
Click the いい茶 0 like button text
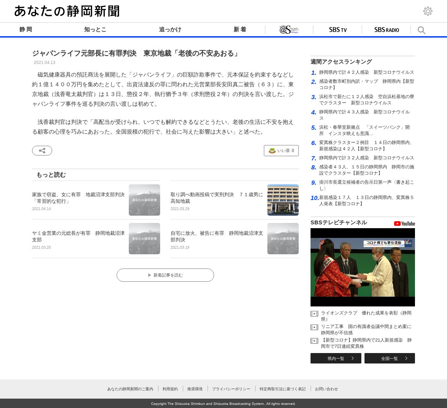286,151
